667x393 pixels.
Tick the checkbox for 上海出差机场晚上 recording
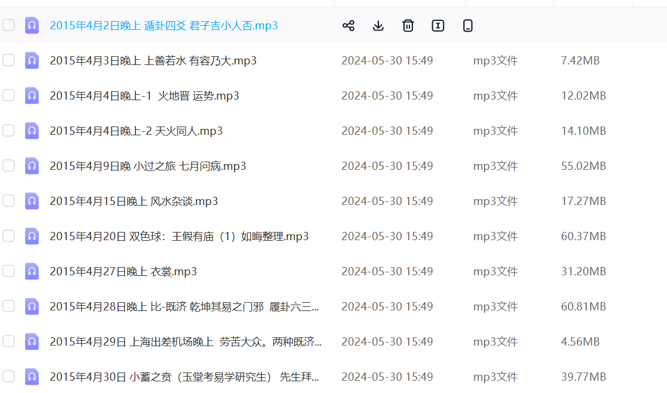(x=8, y=341)
